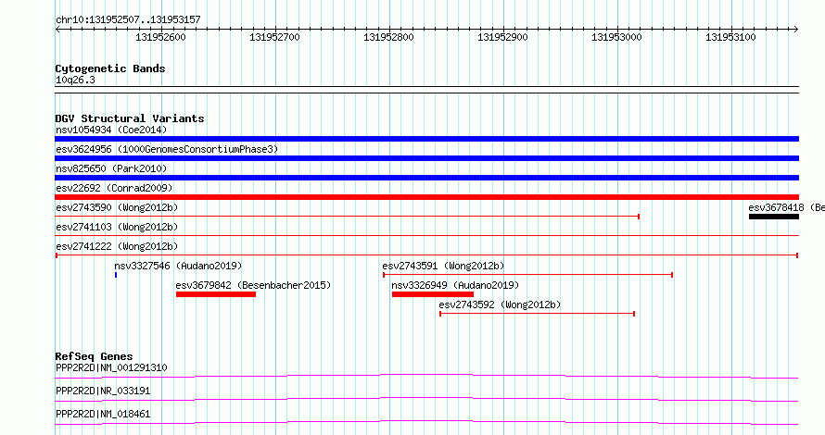Select the magenta track line for NM_018461
825x435 pixels.
tap(426, 422)
